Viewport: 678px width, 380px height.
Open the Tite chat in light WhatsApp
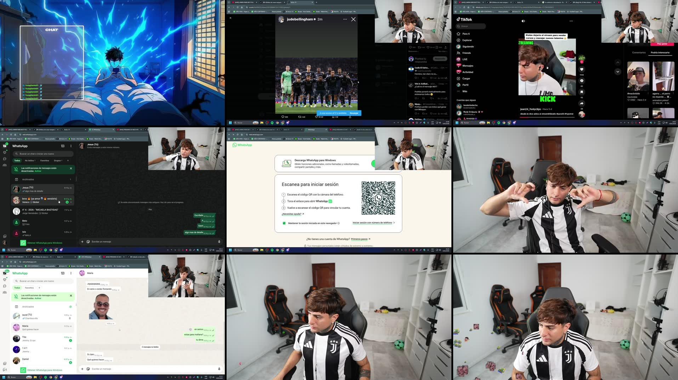42,339
